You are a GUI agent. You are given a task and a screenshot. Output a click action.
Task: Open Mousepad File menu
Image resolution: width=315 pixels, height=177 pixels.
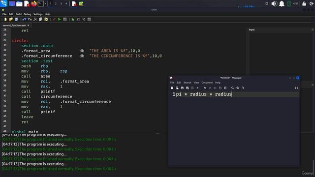tap(172, 83)
